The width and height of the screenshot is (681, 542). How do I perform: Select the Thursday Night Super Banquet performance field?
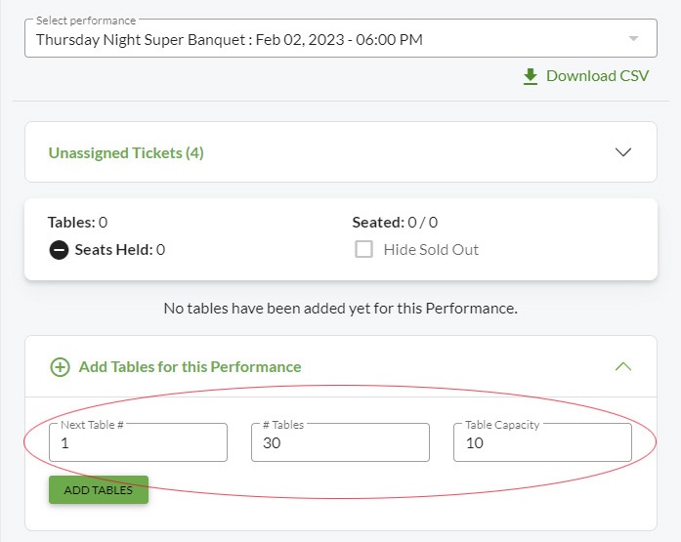pos(341,38)
